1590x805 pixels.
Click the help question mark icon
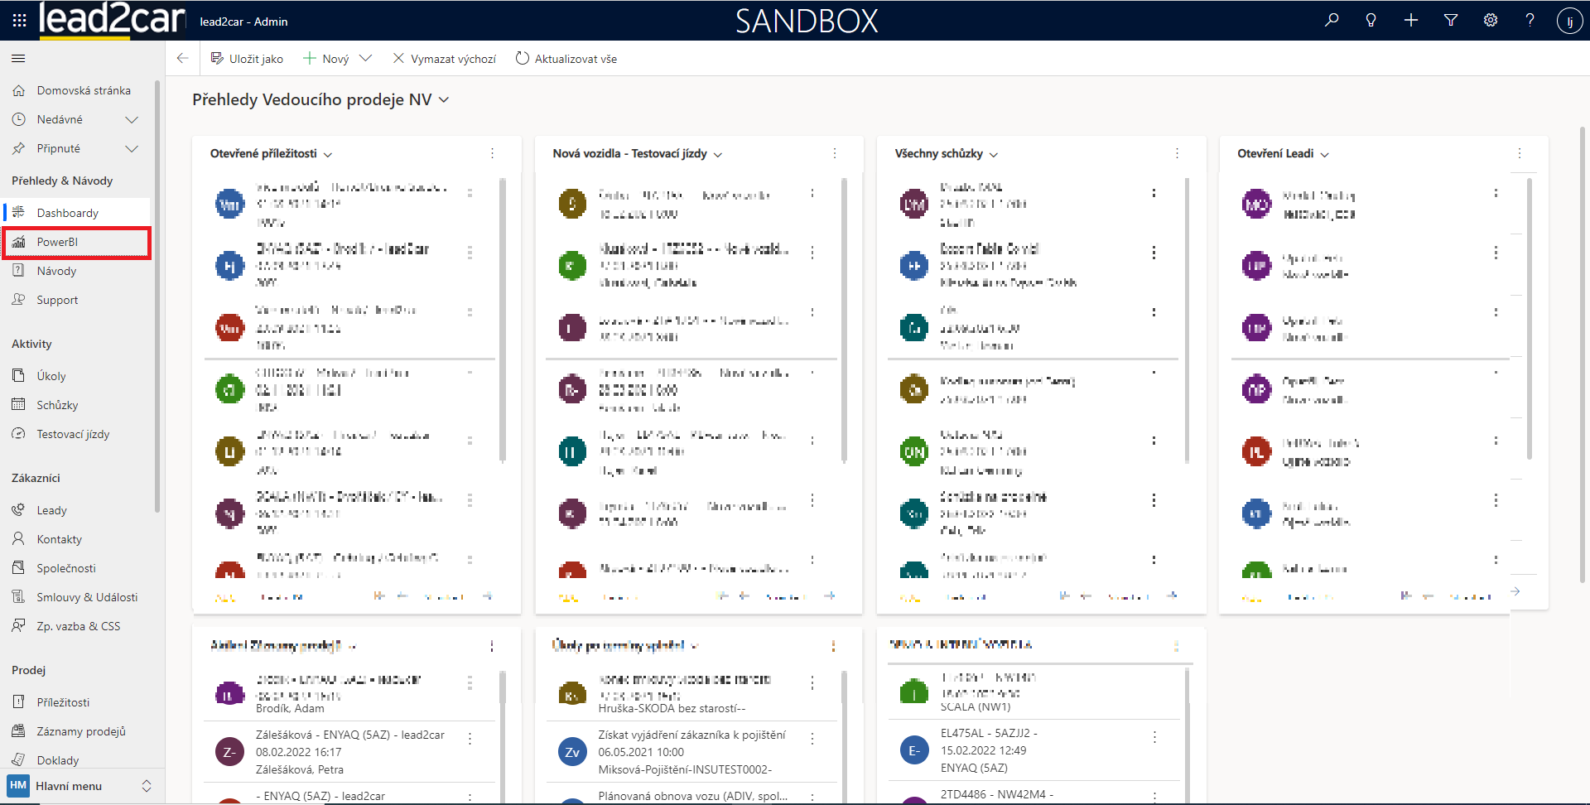coord(1530,20)
